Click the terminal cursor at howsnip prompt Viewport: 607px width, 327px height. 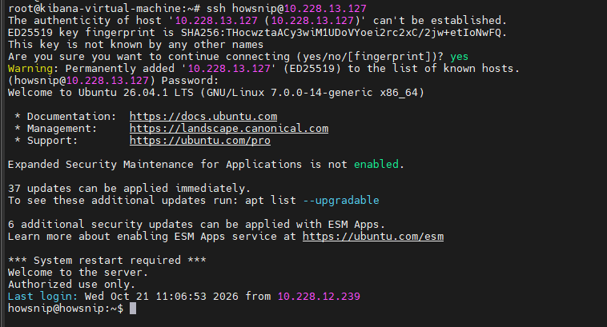click(133, 309)
